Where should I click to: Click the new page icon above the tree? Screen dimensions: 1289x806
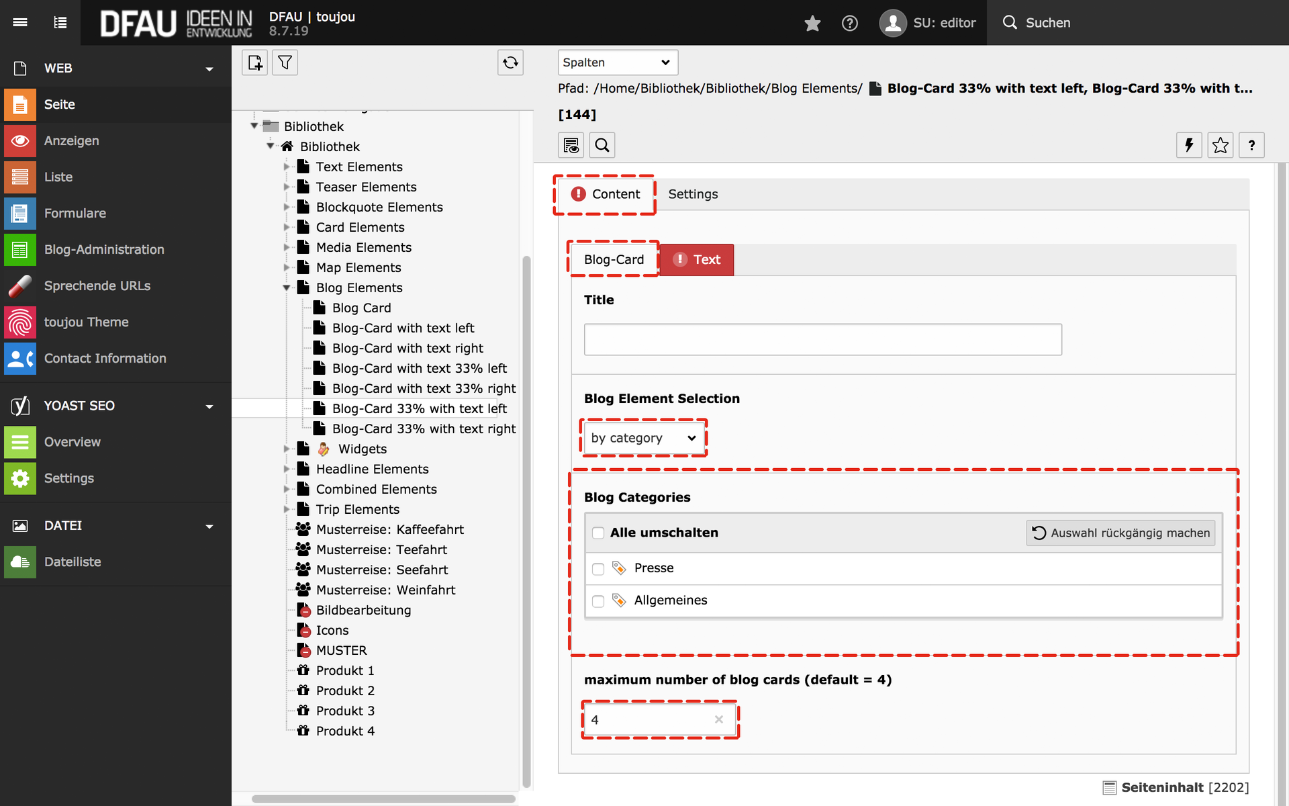click(x=254, y=62)
